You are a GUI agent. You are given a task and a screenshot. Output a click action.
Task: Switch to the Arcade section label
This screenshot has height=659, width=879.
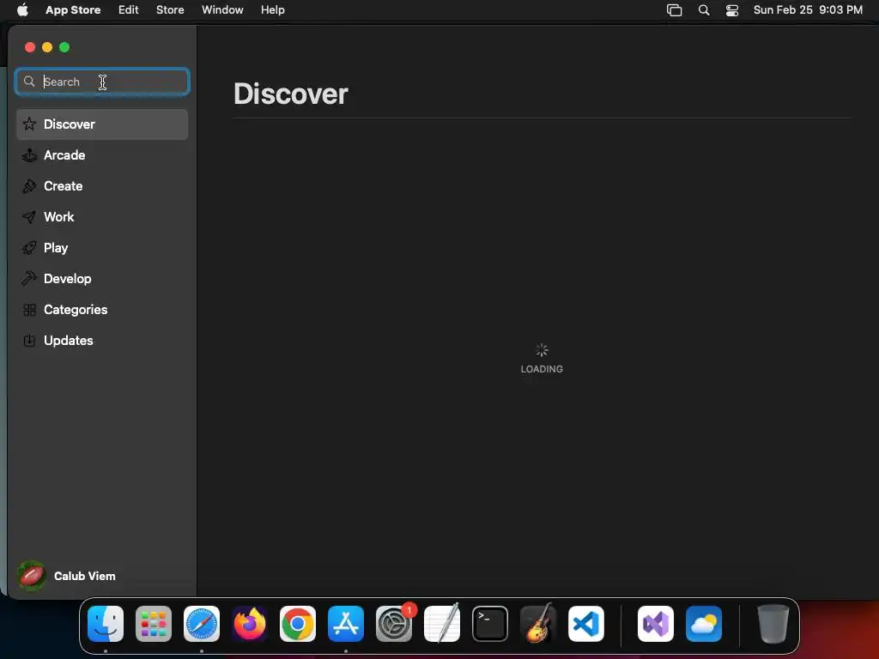(x=64, y=155)
